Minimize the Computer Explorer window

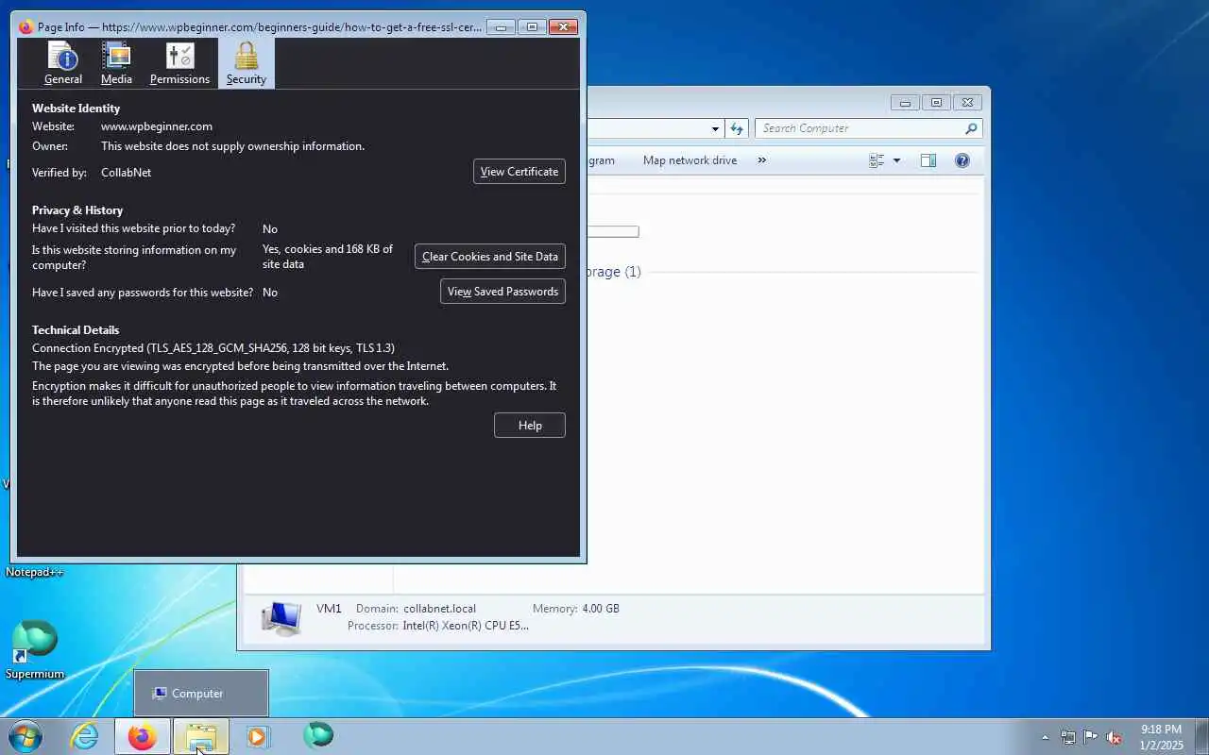pos(905,102)
